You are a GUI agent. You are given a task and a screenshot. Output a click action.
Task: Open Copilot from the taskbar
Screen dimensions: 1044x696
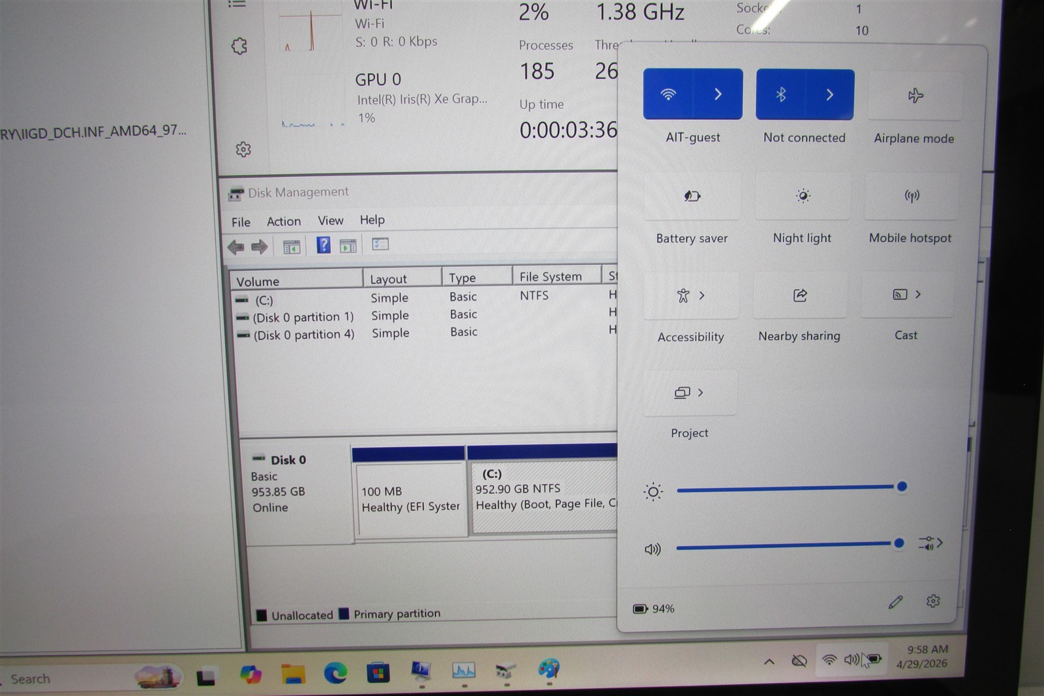251,674
